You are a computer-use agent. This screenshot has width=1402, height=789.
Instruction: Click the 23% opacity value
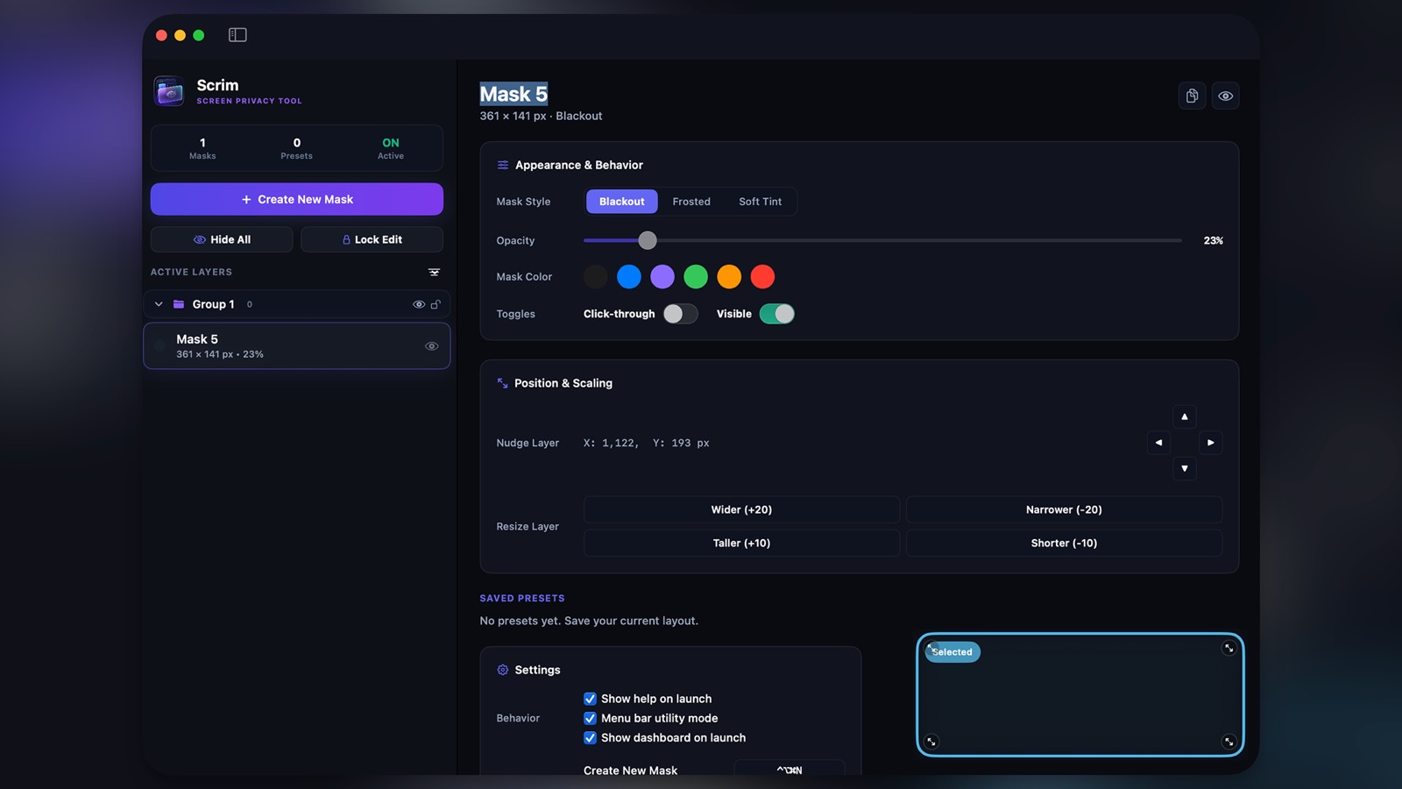pos(1214,240)
